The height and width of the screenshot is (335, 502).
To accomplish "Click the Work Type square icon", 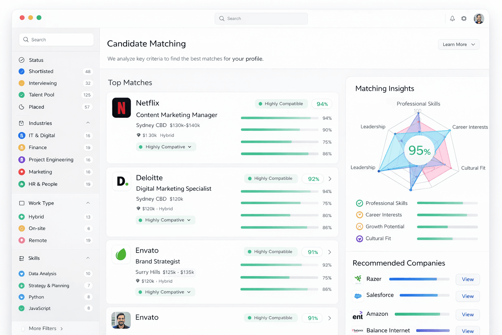I will (x=22, y=203).
